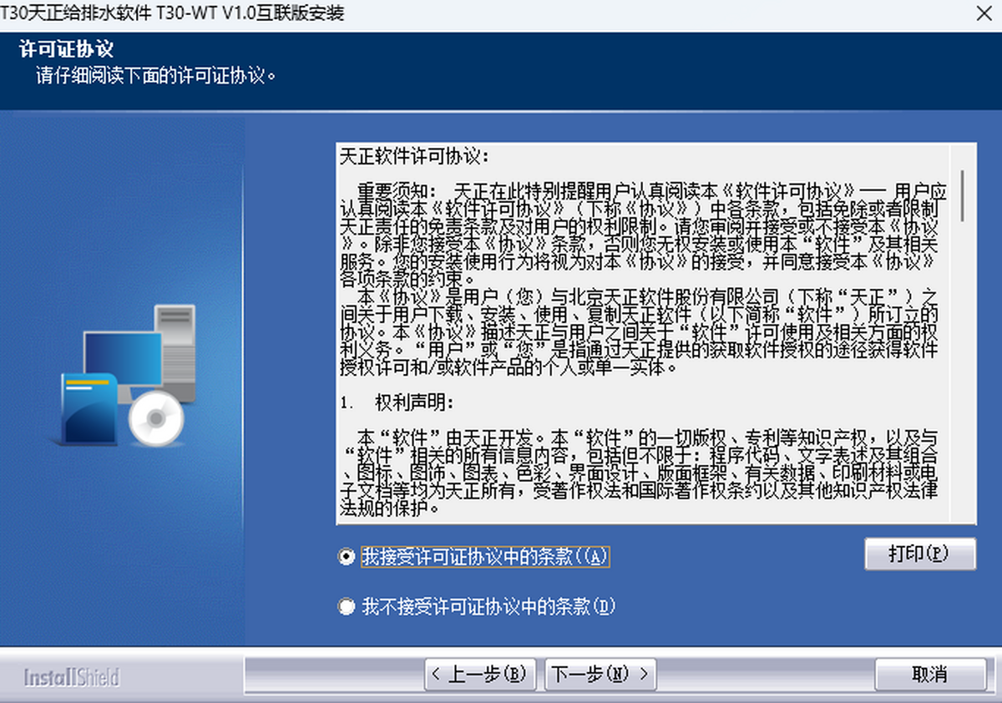
Task: Cancel installation with 取消 button
Action: (x=929, y=674)
